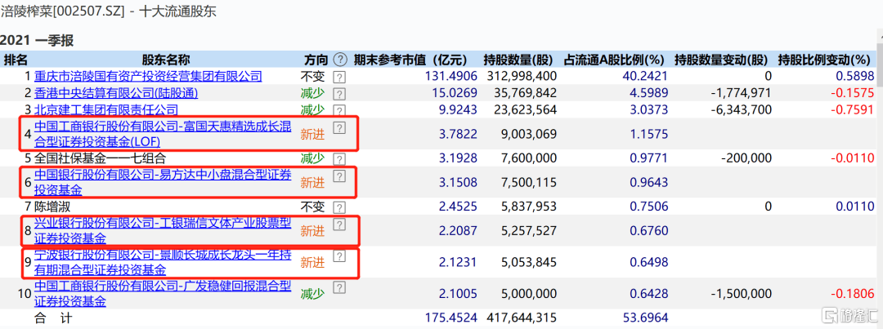Click the 排名 column header

coord(16,60)
